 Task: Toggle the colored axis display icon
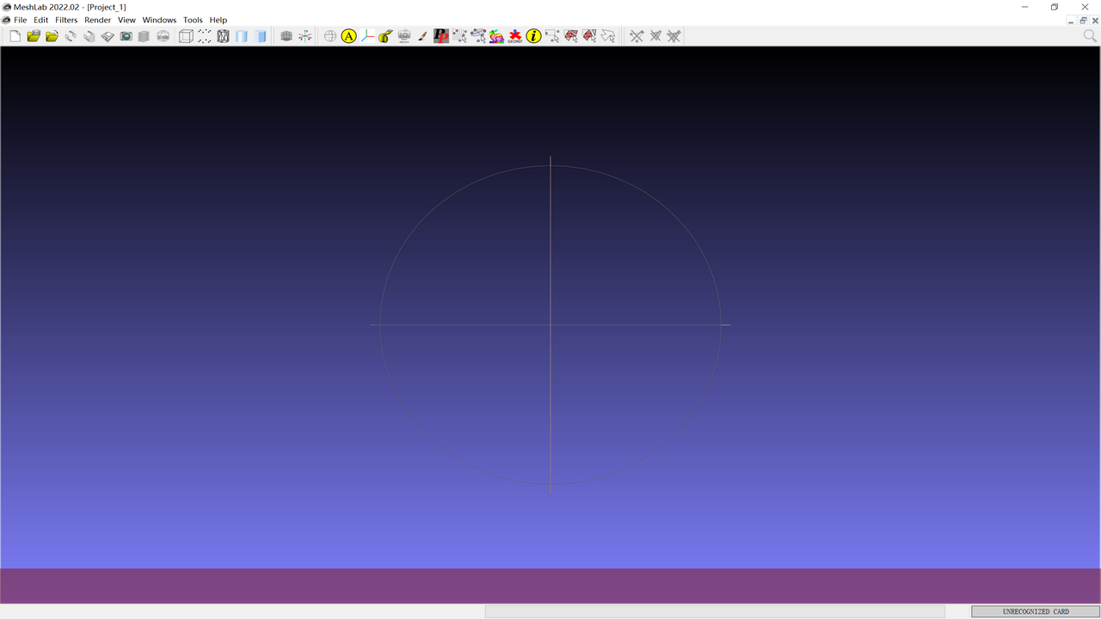point(304,36)
